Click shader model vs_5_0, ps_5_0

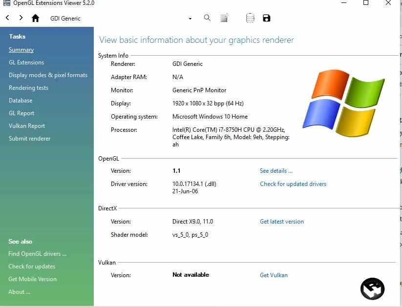[x=190, y=235]
